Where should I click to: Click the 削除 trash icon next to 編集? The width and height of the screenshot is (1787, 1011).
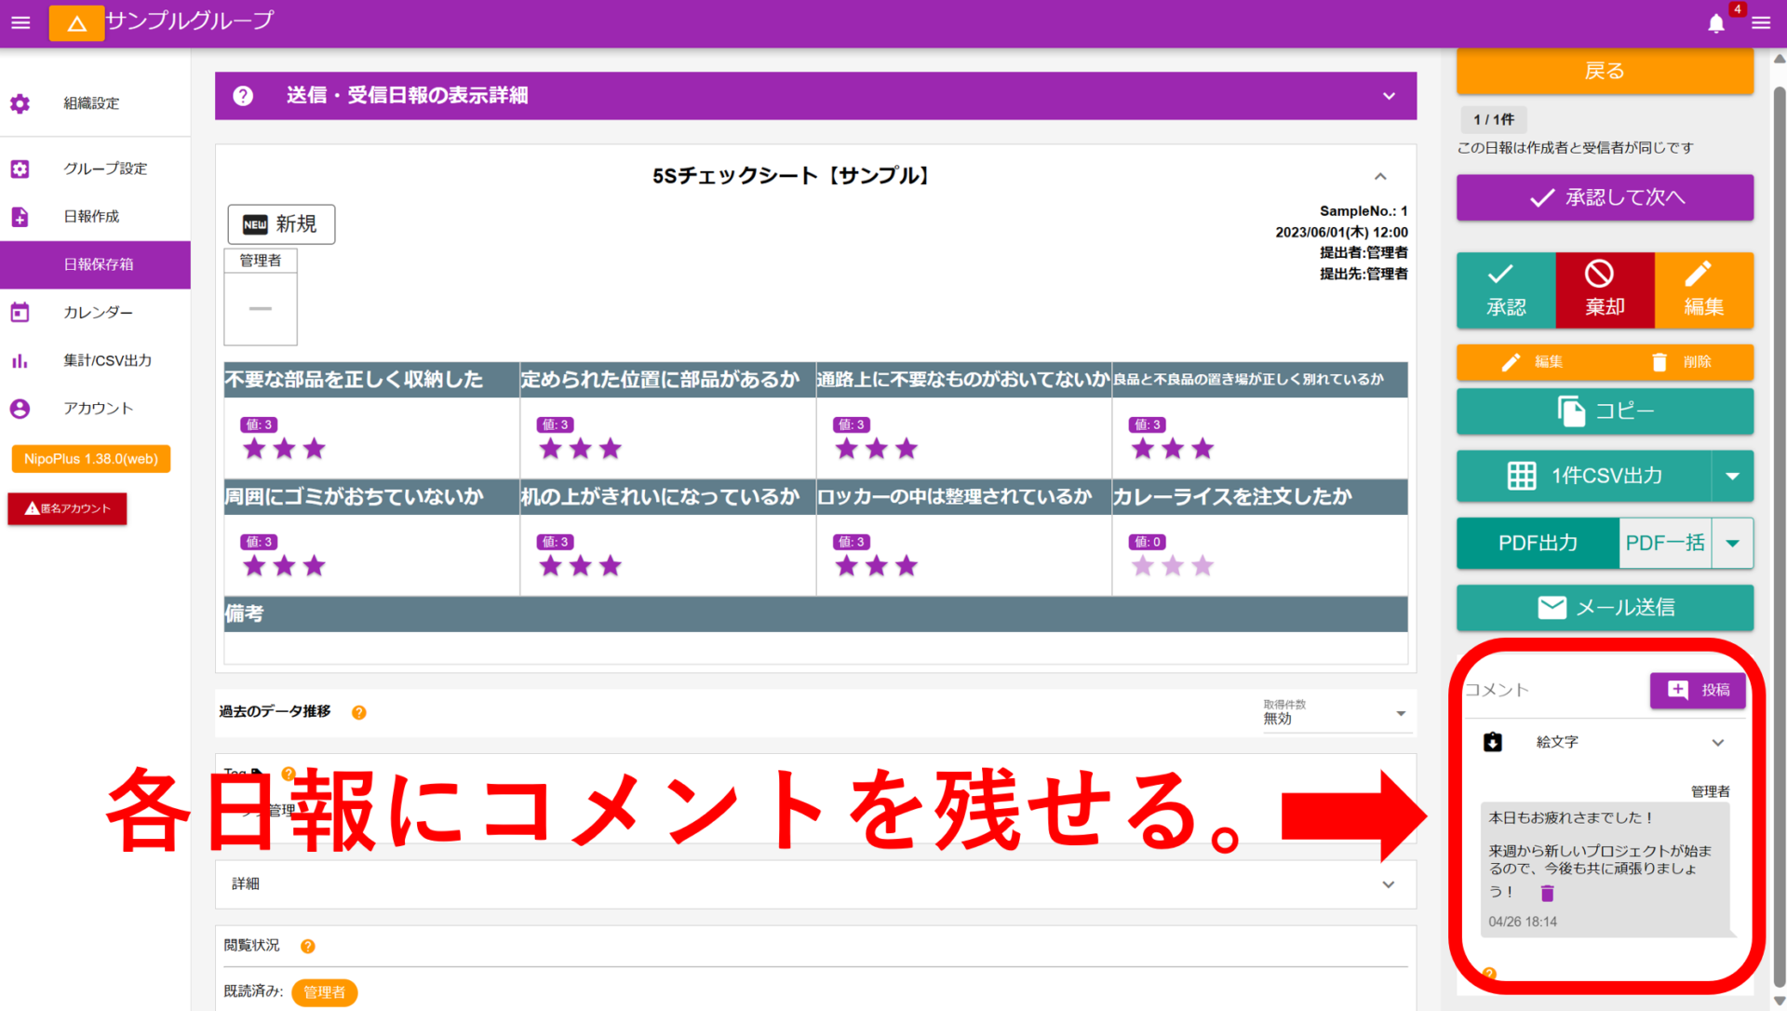[x=1659, y=362]
